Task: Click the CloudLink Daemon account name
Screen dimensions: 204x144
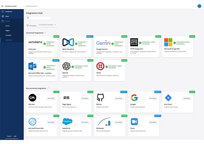Action: click(x=31, y=6)
